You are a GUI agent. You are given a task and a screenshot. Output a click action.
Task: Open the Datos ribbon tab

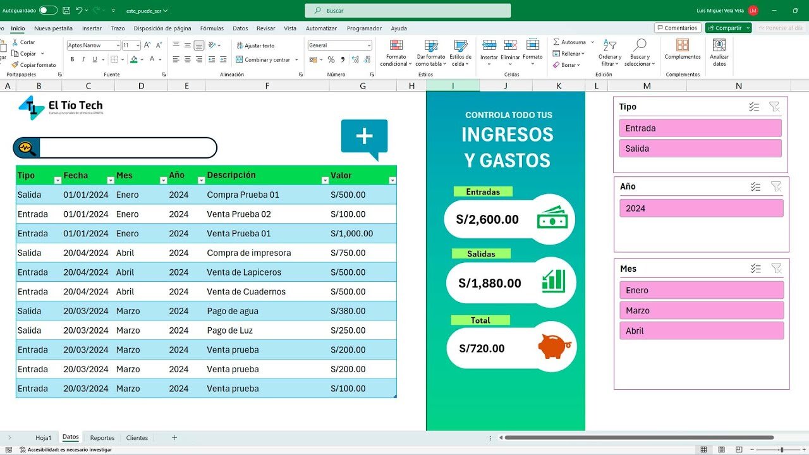point(240,28)
